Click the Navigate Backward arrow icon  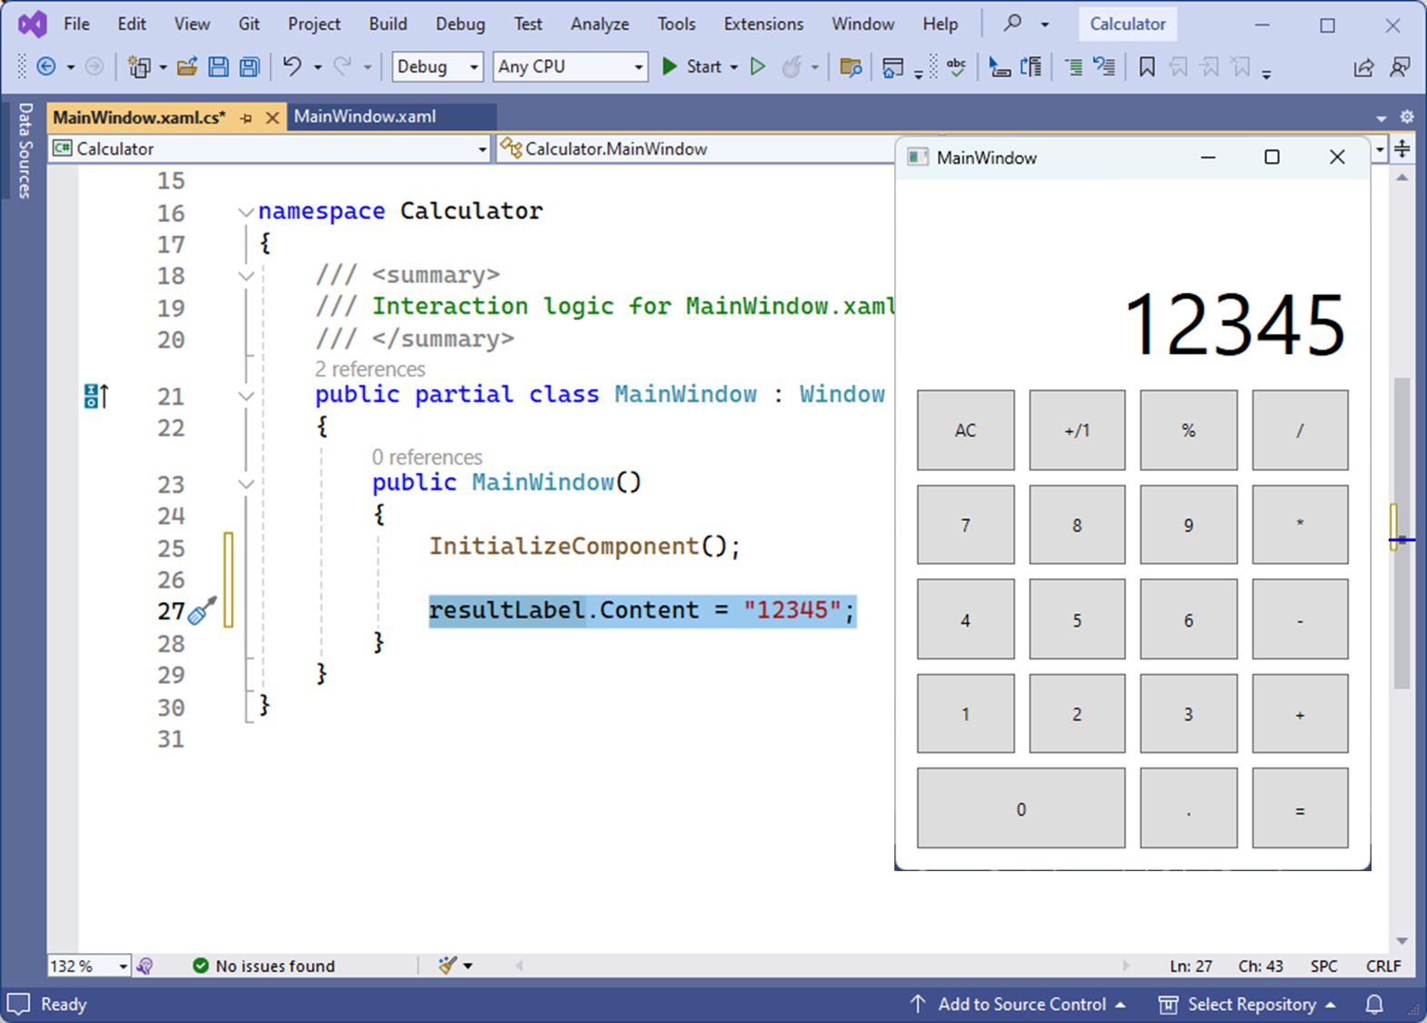pyautogui.click(x=45, y=66)
